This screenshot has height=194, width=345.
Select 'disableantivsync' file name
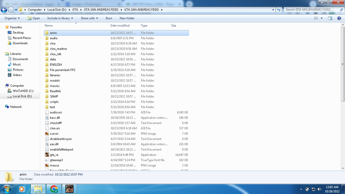pos(61,139)
